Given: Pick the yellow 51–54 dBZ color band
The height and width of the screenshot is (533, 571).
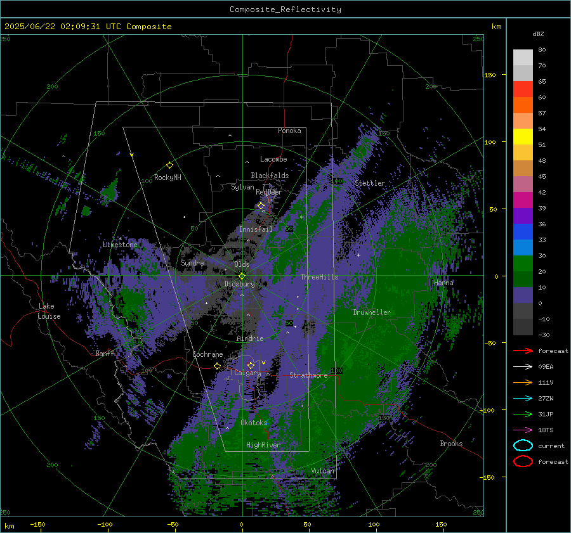Looking at the screenshot, I should click(523, 137).
